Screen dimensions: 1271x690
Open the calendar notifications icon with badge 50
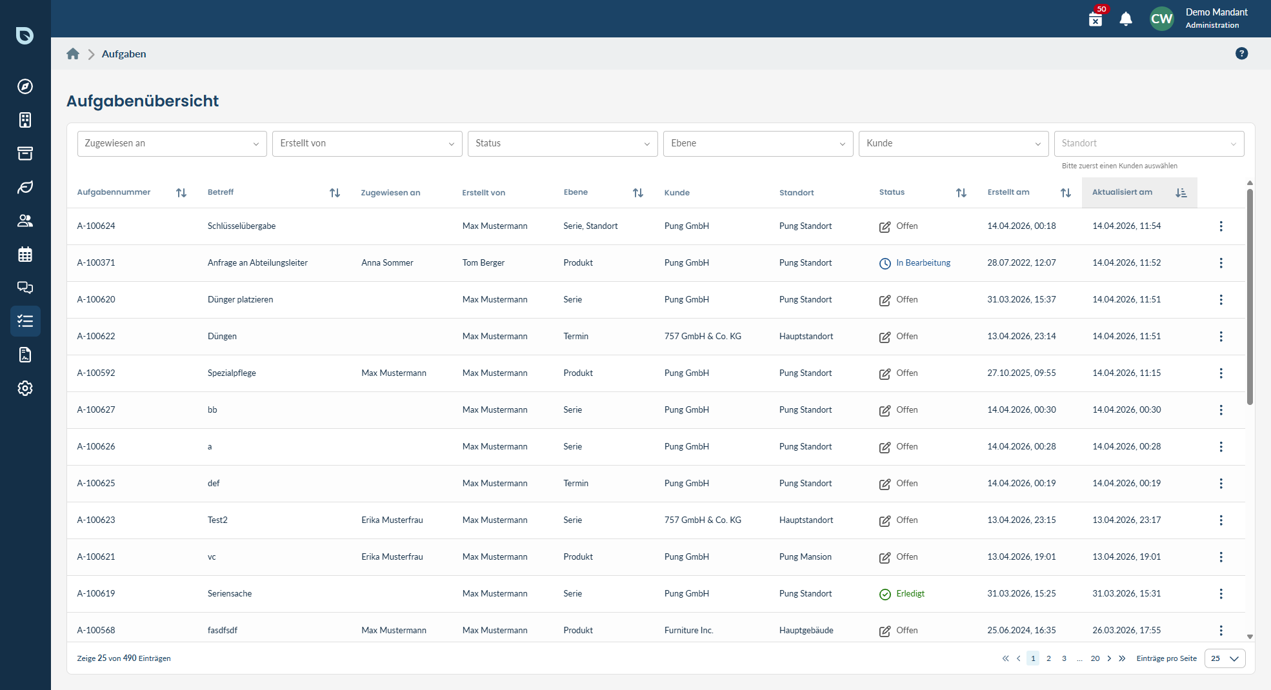pos(1096,18)
